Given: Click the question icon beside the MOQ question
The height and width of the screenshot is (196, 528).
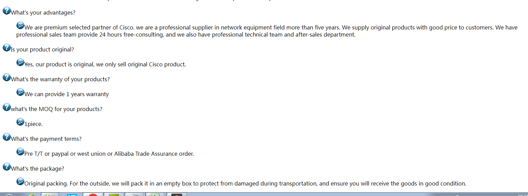Looking at the screenshot, I should click(6, 107).
